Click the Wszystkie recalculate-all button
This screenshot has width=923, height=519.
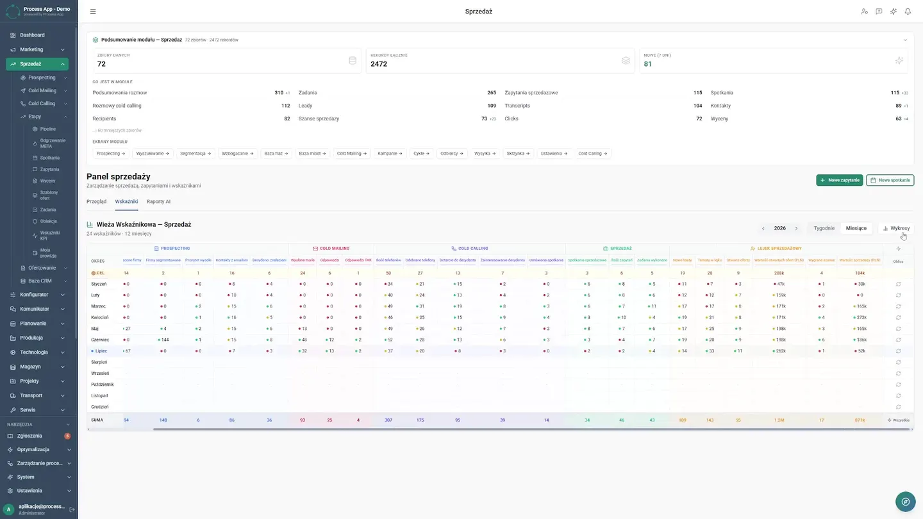(x=898, y=420)
